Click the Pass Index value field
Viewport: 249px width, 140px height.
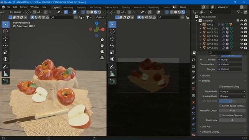(232, 120)
